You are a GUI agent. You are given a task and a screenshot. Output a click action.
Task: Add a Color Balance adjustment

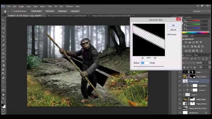pyautogui.click(x=188, y=47)
